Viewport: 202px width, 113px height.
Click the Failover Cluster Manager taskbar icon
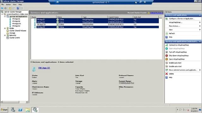tap(35, 110)
